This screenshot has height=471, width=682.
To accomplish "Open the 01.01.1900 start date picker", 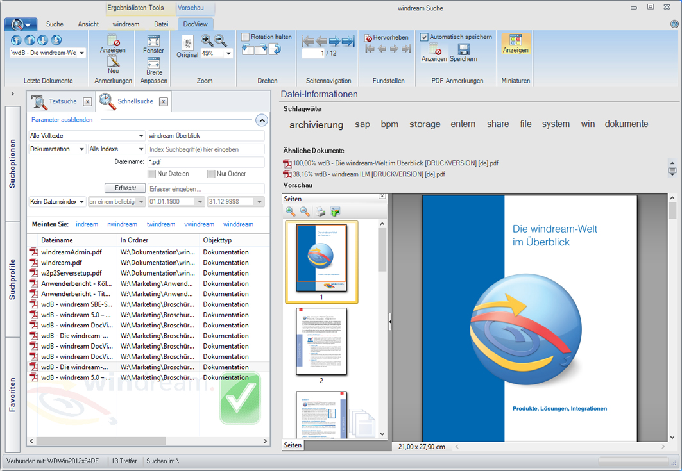I will (200, 202).
